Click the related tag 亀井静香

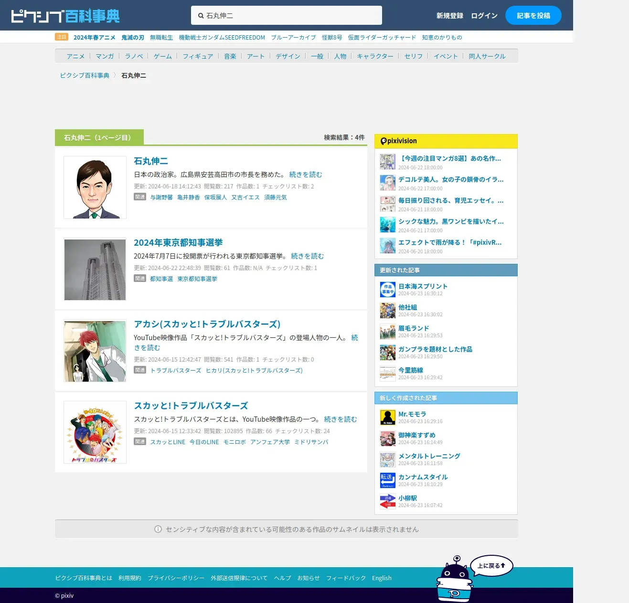[x=189, y=198]
